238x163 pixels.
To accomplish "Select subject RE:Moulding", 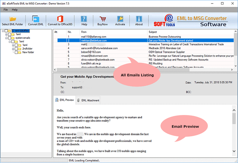I will [x=155, y=63].
